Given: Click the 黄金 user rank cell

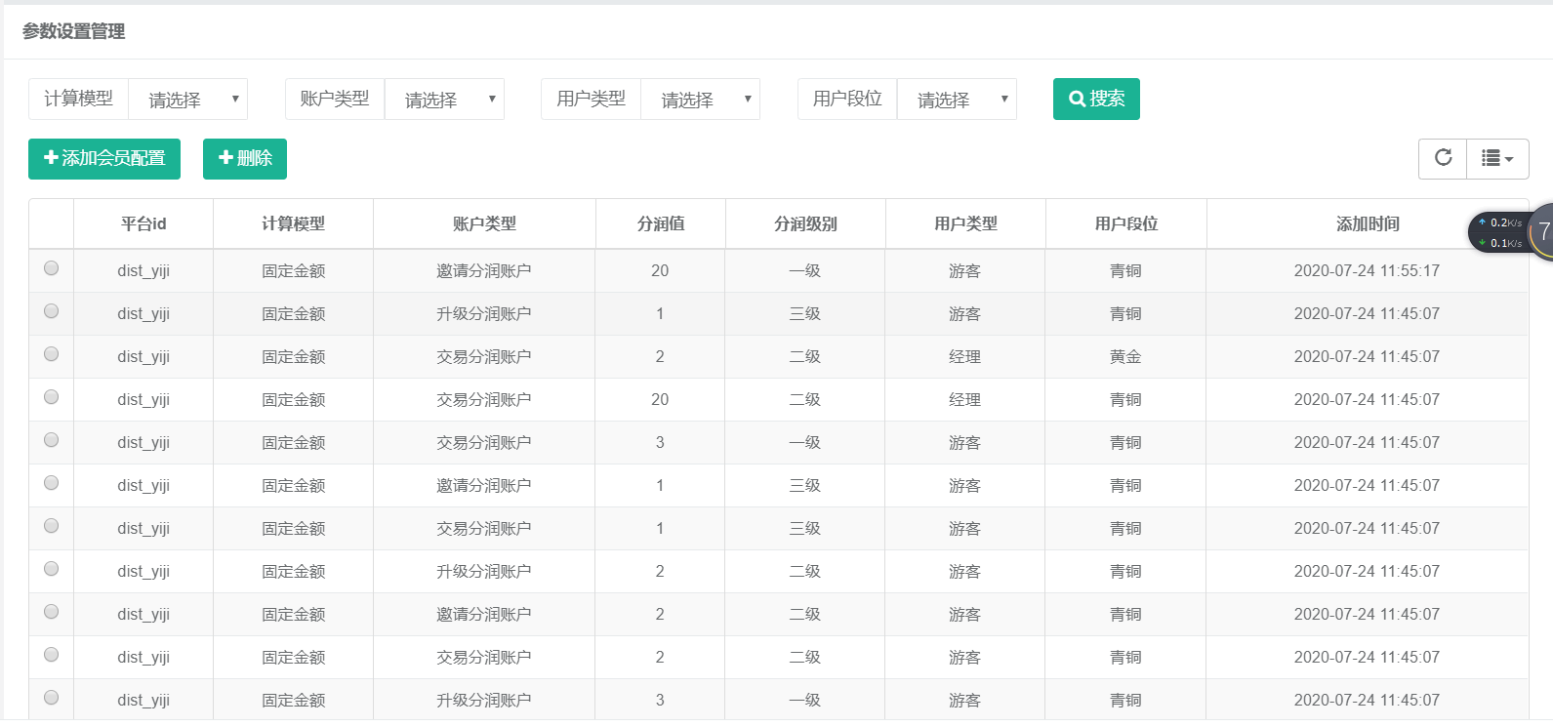Looking at the screenshot, I should coord(1125,357).
